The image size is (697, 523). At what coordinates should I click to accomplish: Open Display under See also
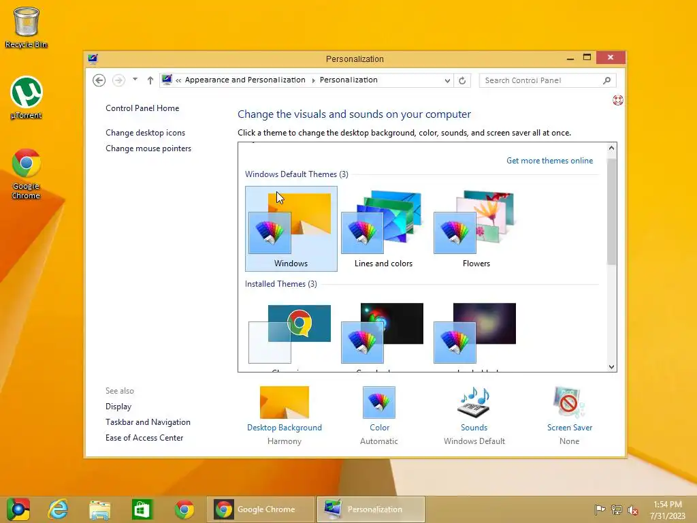click(118, 407)
